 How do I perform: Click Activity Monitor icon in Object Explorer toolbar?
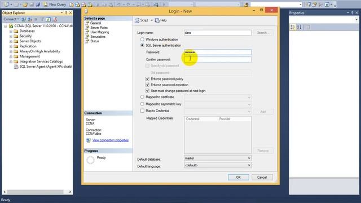(55, 19)
